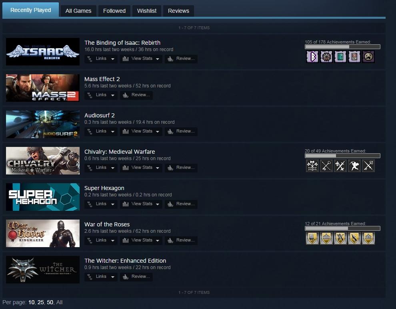
Task: Open Links dropdown for War of the Roses
Action: pos(101,240)
